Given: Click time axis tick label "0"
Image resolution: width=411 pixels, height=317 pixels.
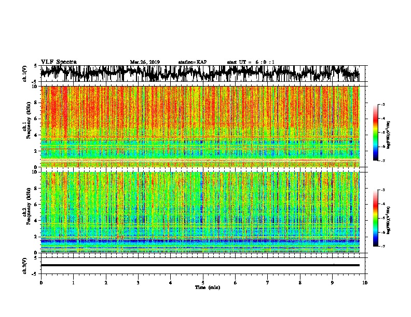Looking at the screenshot, I should coord(41,283).
